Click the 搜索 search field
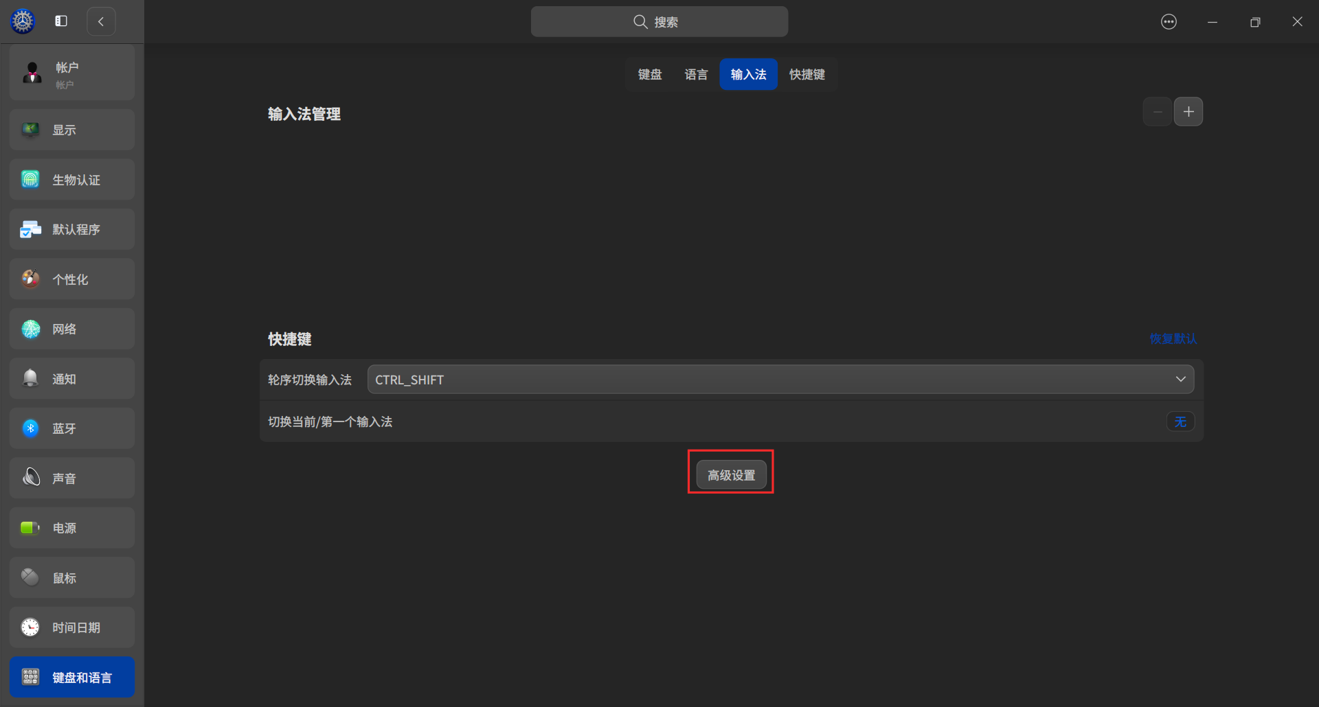Viewport: 1319px width, 707px height. pyautogui.click(x=659, y=21)
